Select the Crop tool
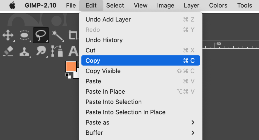 pyautogui.click(x=73, y=35)
